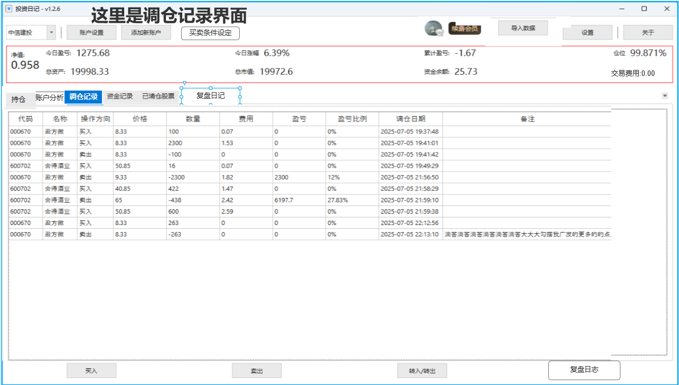Click the 买入 buy button

(x=91, y=370)
